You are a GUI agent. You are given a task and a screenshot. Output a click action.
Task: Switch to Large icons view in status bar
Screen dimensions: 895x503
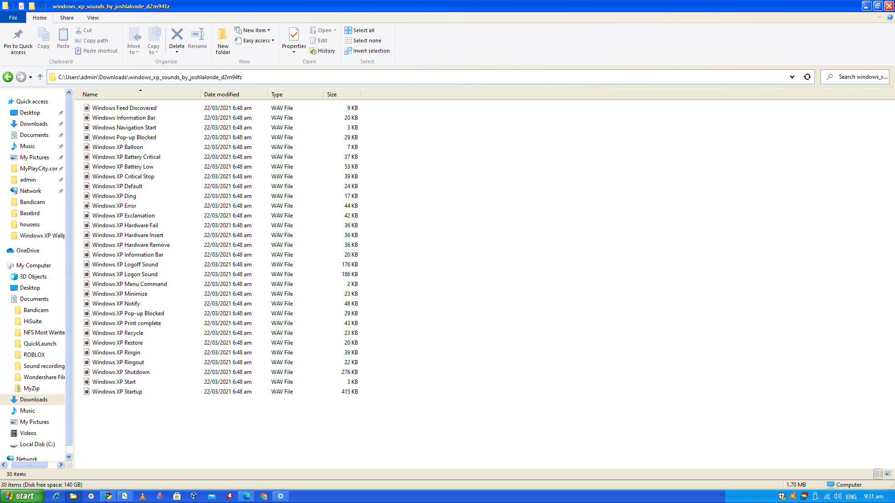click(x=888, y=474)
